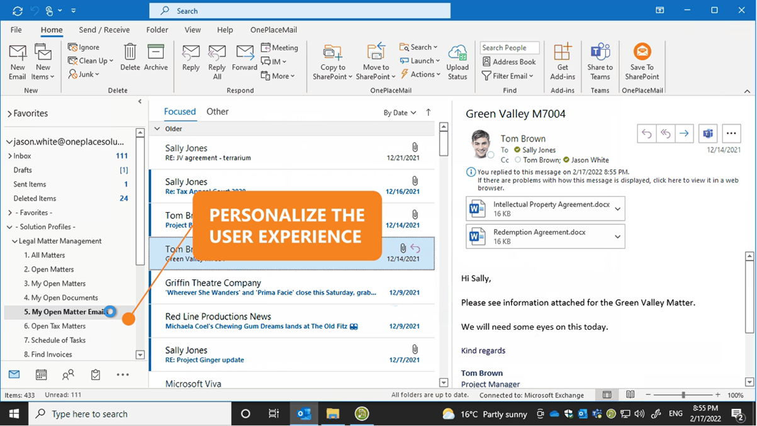Open Red Line Productions News email
Image resolution: width=757 pixels, height=426 pixels.
[292, 321]
